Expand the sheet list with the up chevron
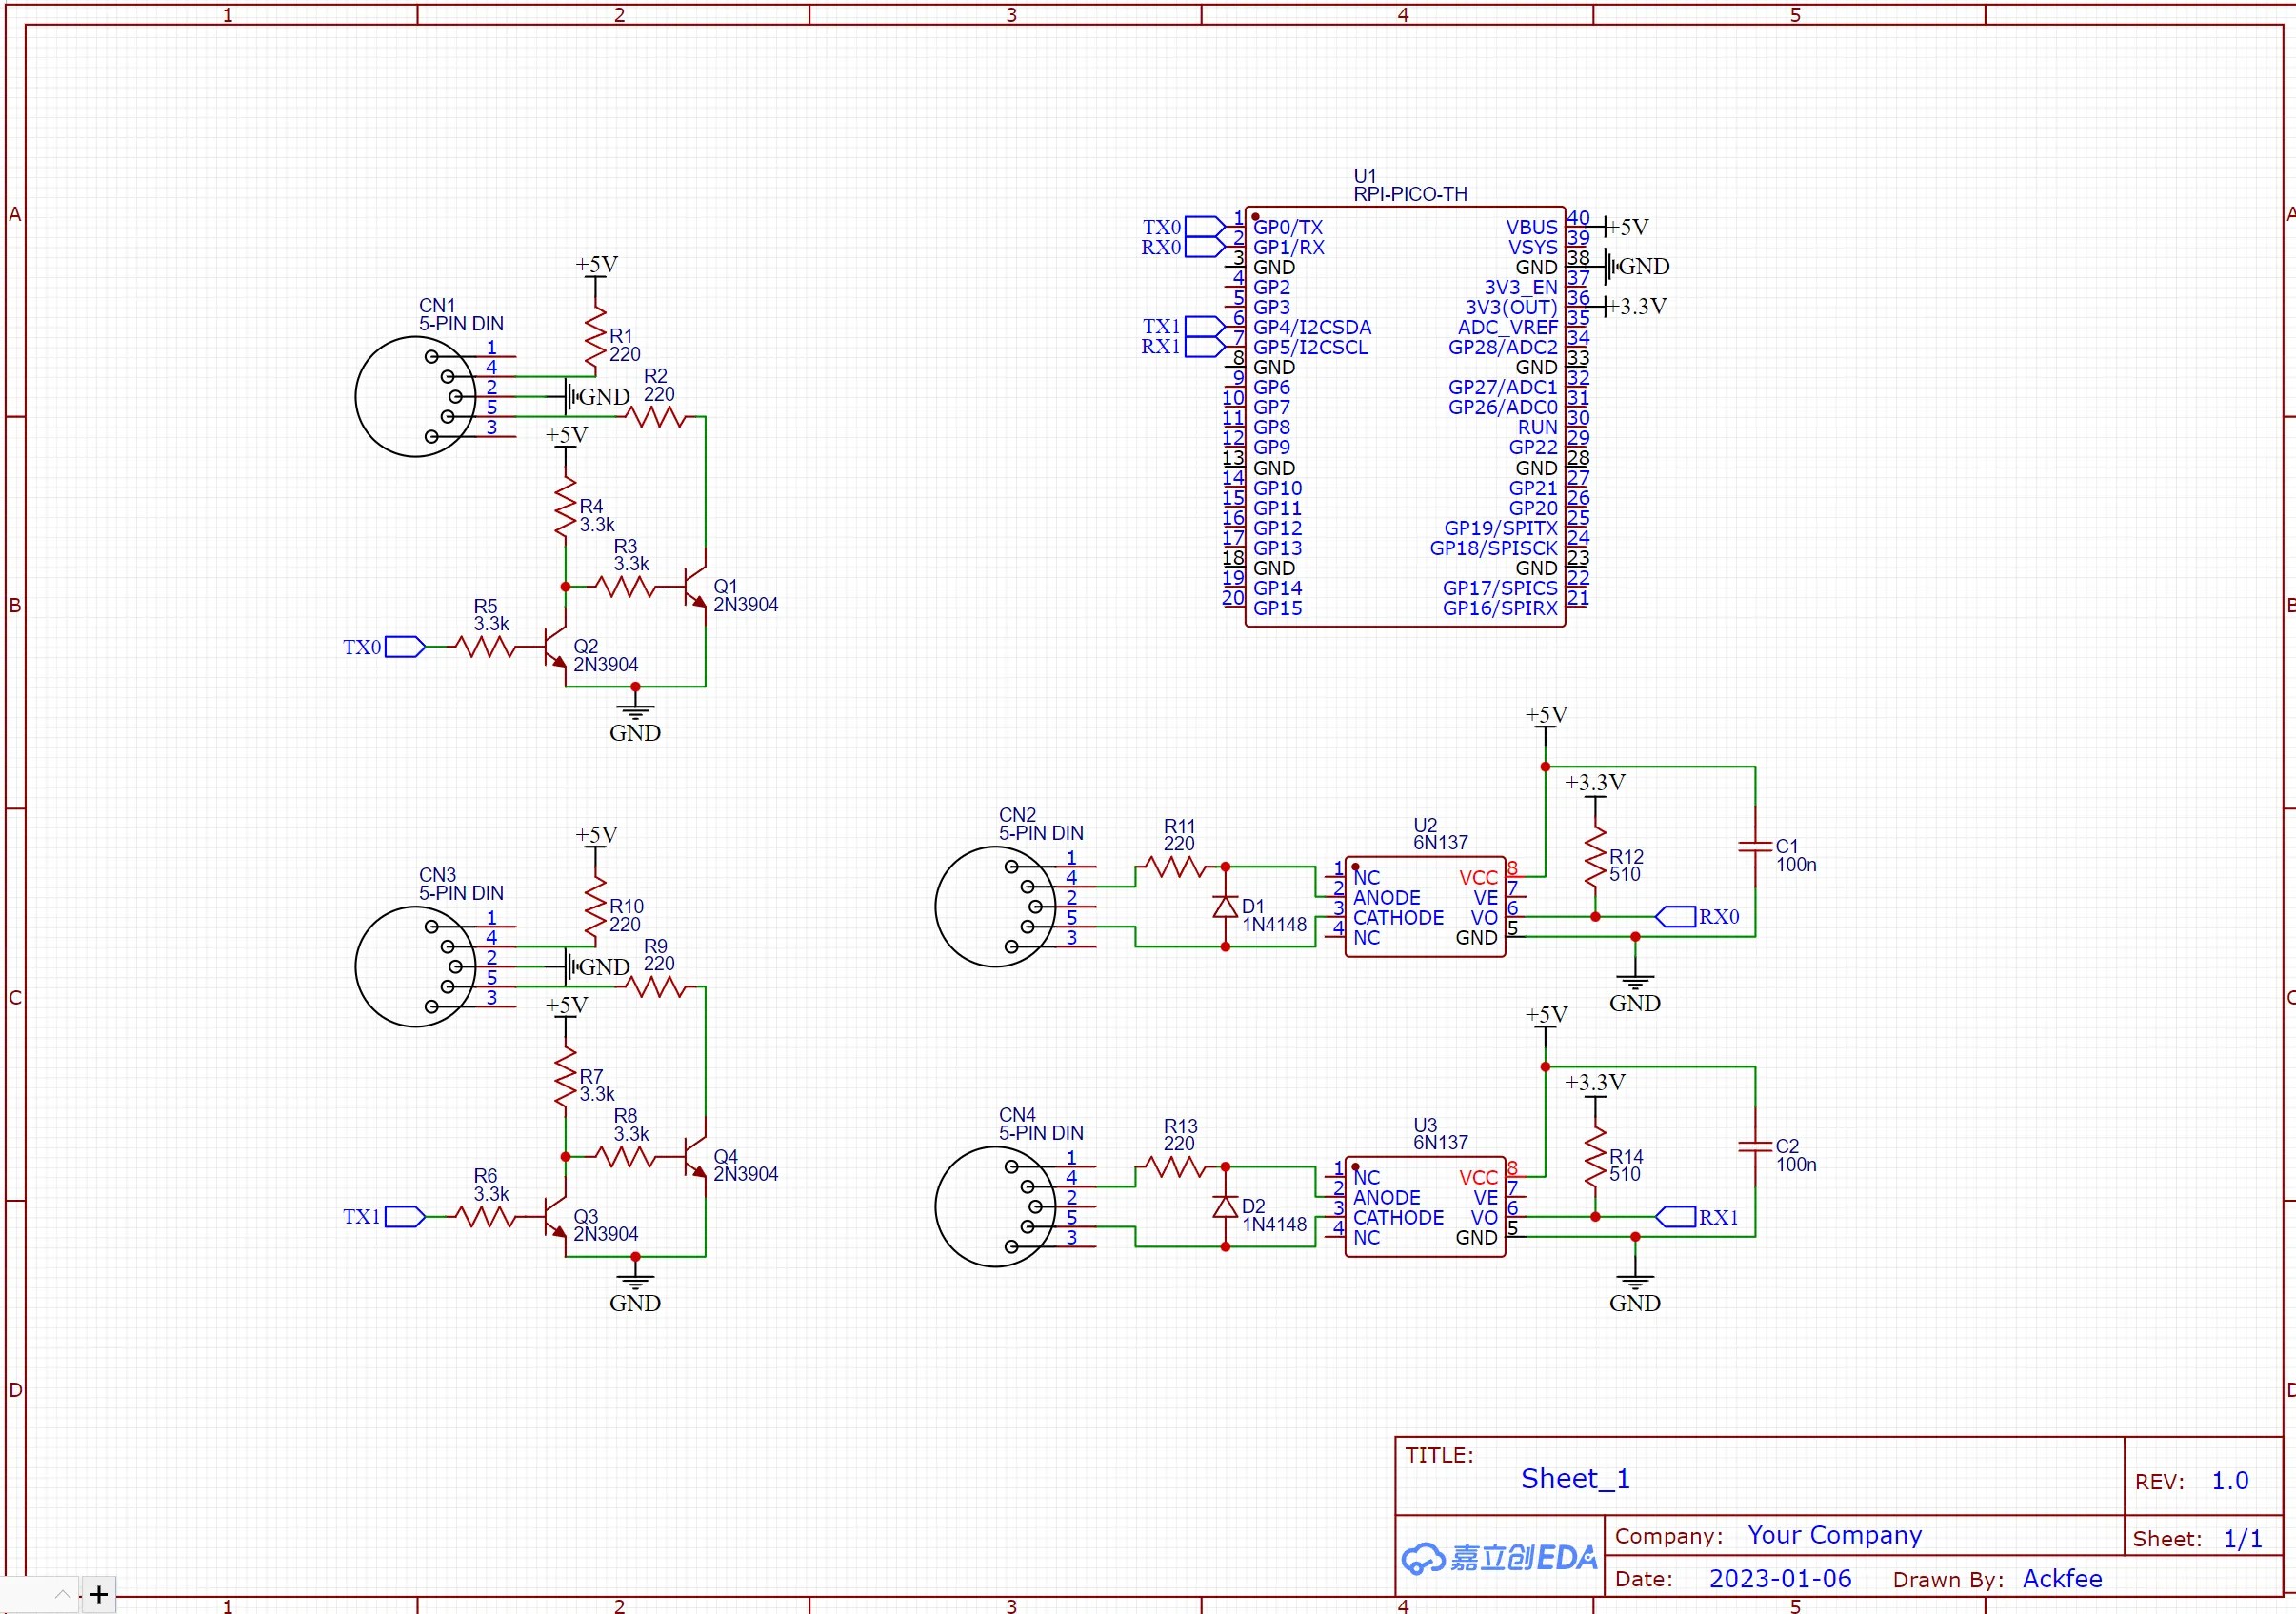2296x1614 pixels. [x=62, y=1594]
